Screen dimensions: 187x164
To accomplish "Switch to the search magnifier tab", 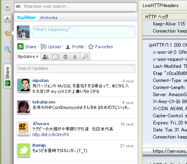I will coord(85,57).
